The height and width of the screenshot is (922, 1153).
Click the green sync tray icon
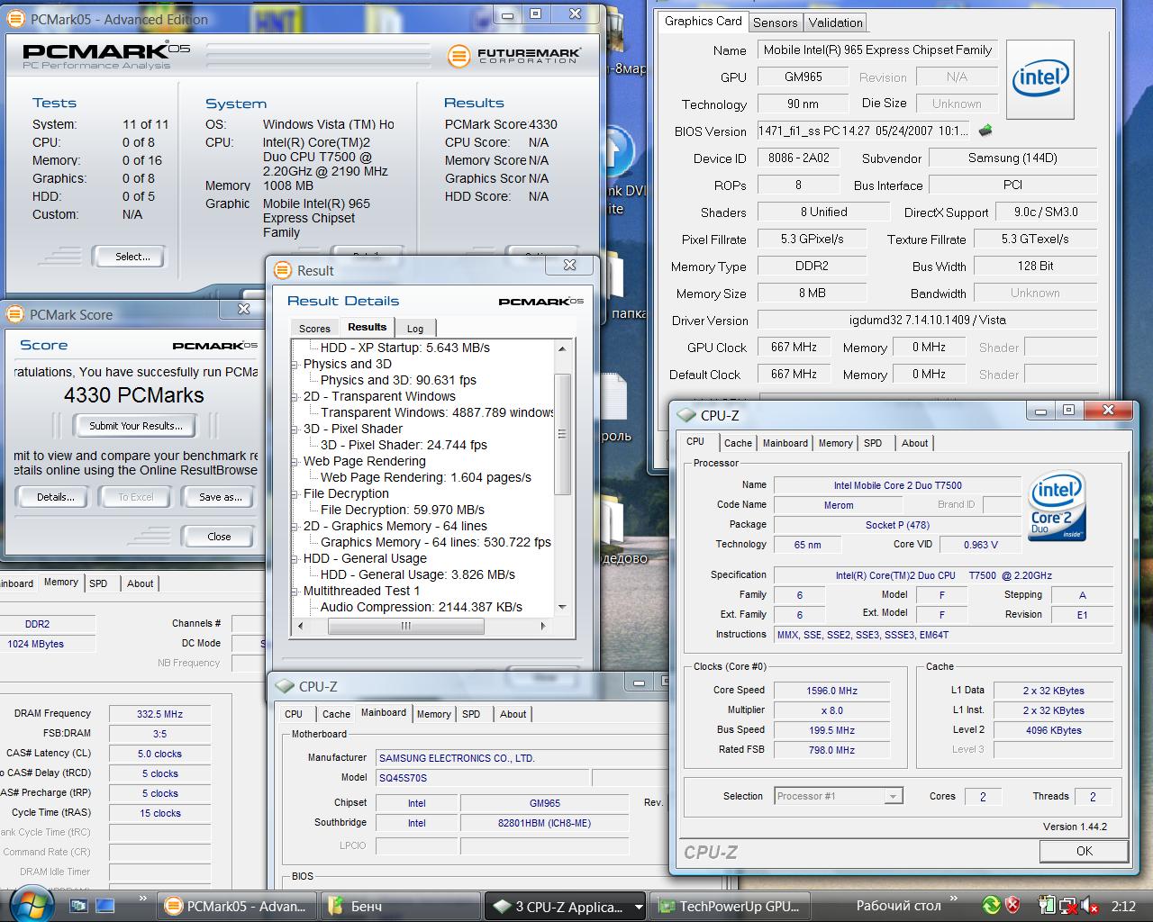point(990,905)
